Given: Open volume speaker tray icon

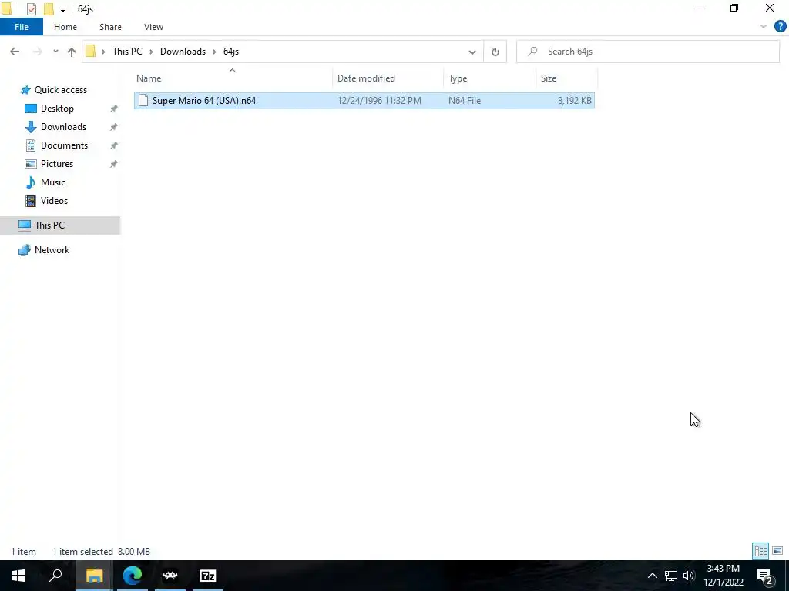Looking at the screenshot, I should (689, 576).
